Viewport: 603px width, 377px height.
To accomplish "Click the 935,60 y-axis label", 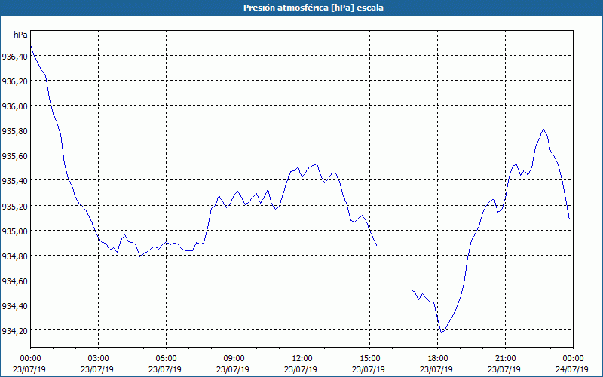I will coord(14,157).
